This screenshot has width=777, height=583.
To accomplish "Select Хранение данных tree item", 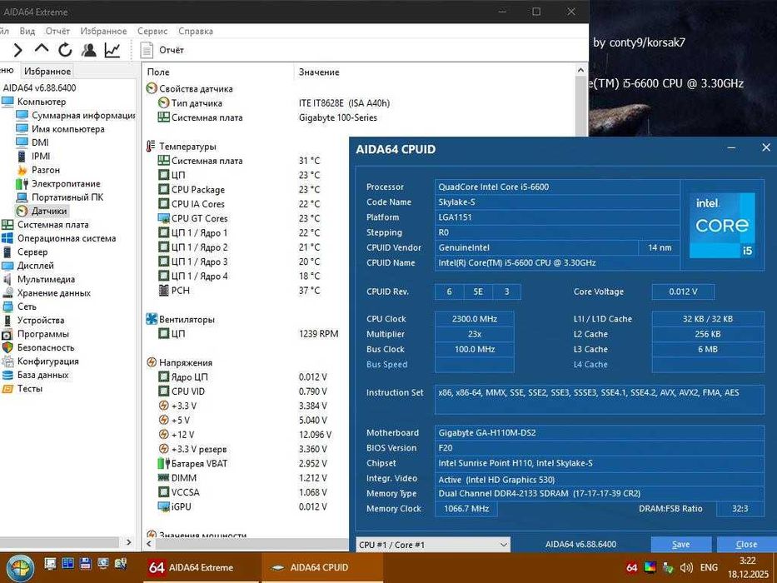I will click(54, 293).
